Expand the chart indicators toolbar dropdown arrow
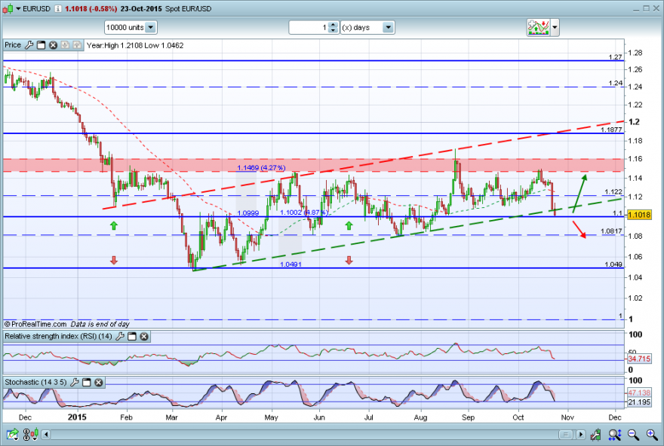This screenshot has height=446, width=664. [555, 27]
